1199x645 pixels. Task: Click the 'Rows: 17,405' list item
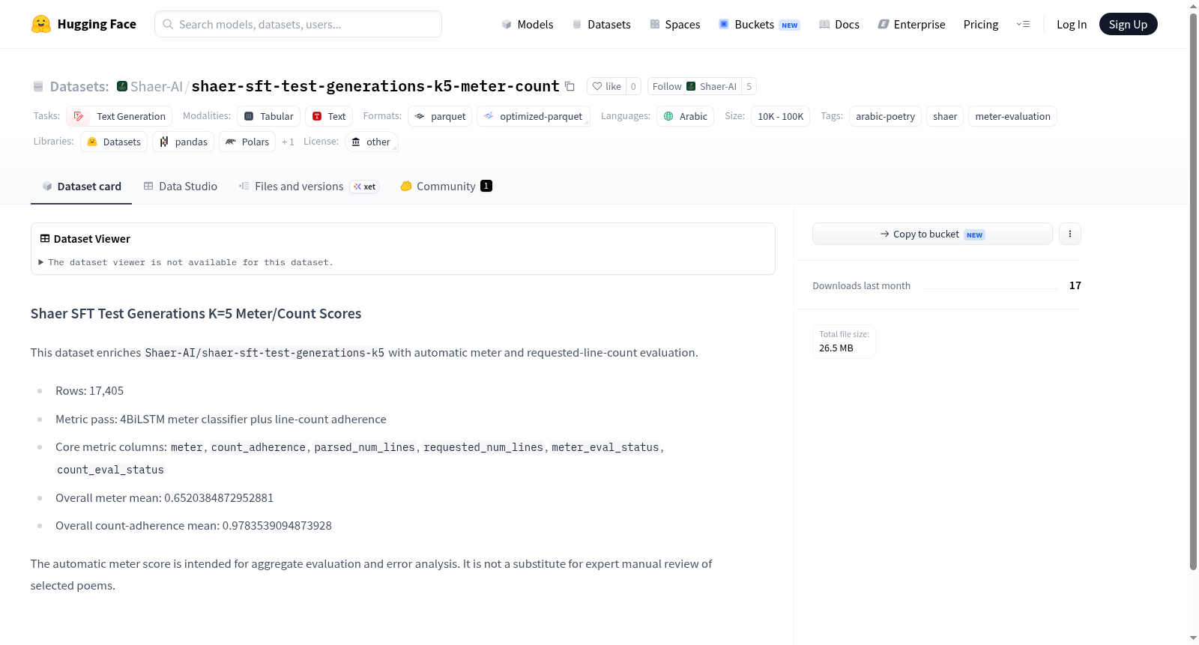pyautogui.click(x=89, y=391)
